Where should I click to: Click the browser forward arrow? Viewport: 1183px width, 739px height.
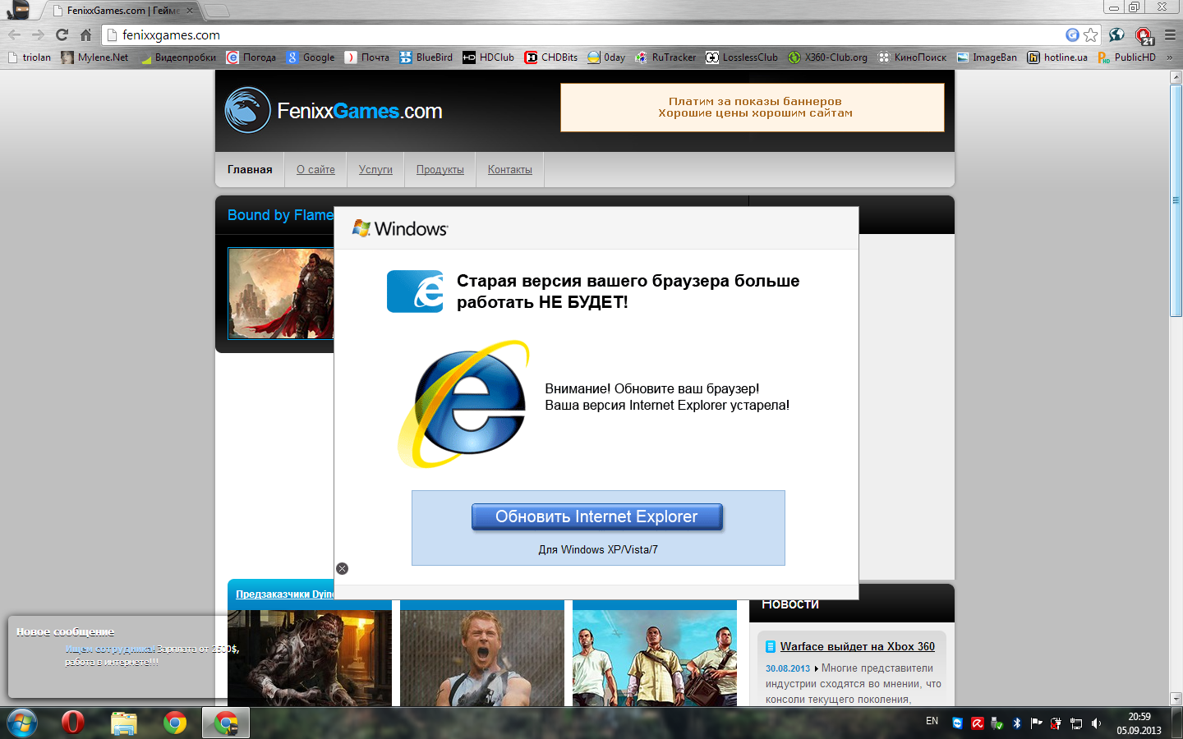click(38, 34)
